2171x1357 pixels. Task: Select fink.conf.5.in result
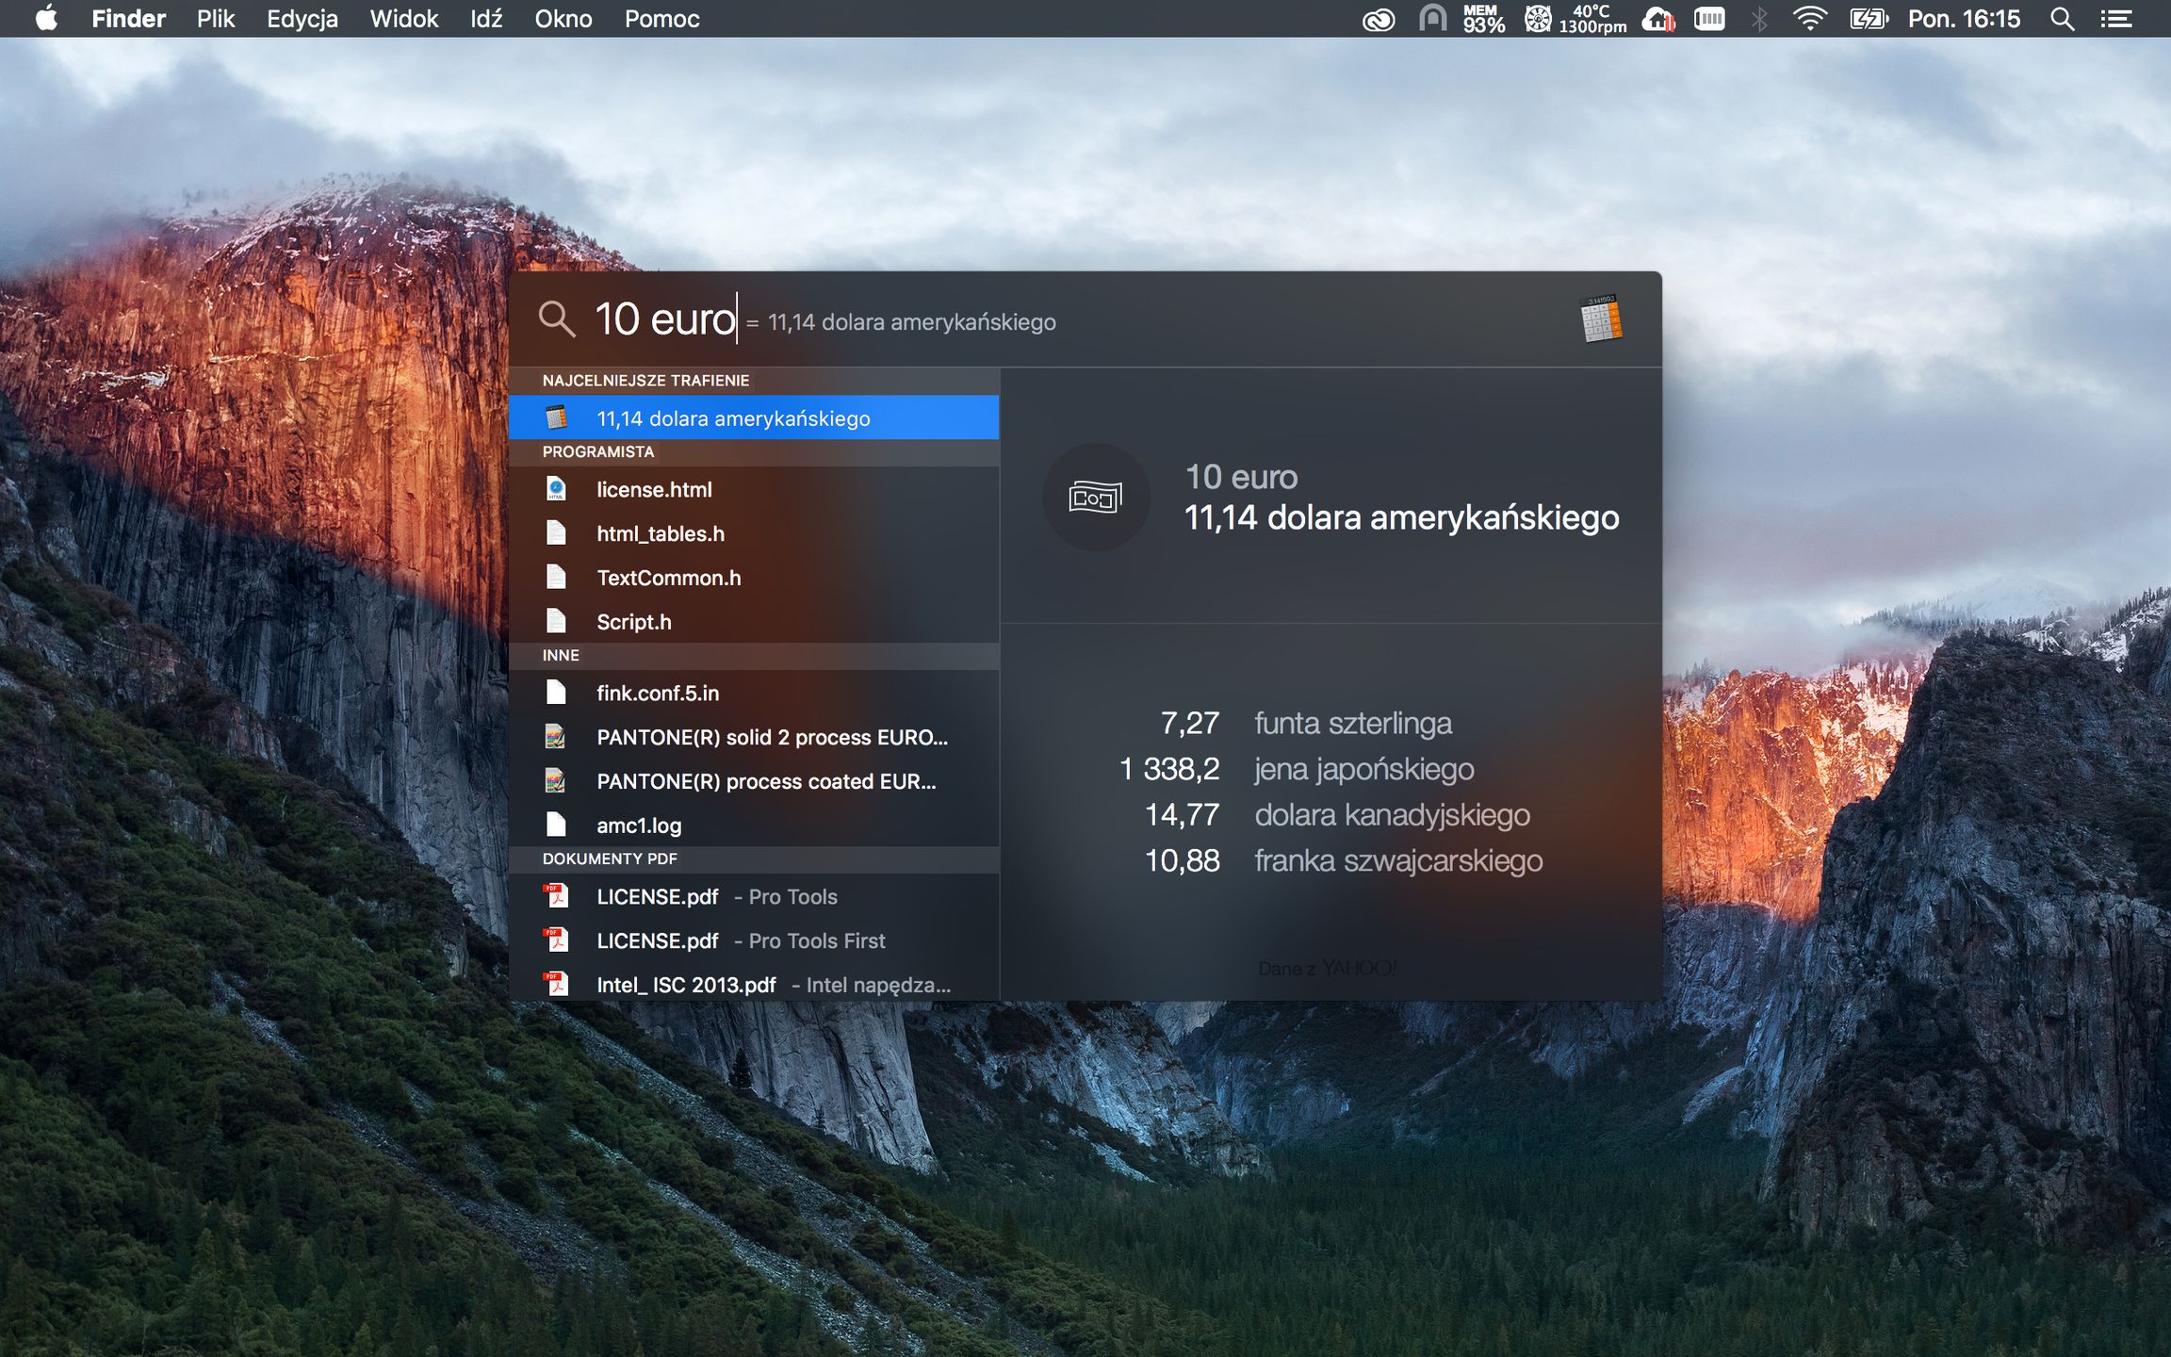(657, 693)
